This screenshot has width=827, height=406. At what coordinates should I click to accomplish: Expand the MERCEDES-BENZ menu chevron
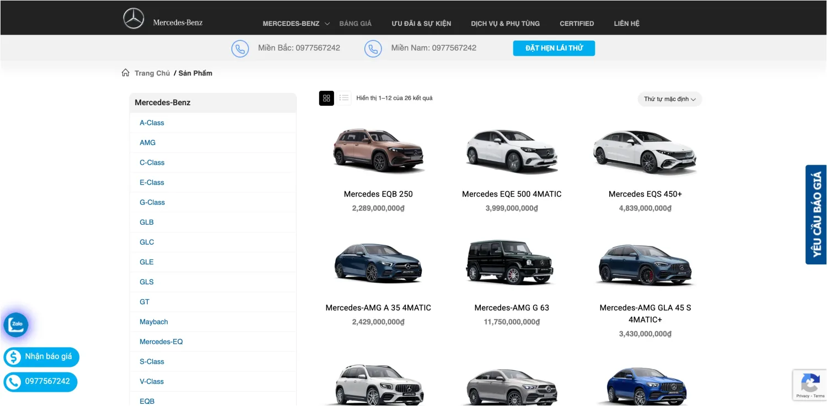point(327,24)
